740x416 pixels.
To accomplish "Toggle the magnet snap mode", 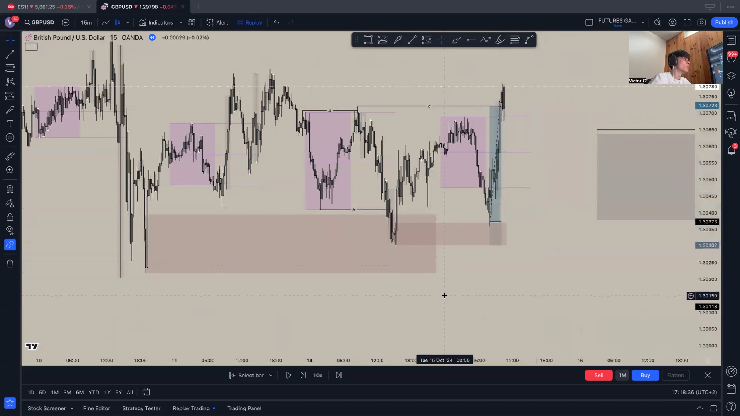I will click(10, 189).
